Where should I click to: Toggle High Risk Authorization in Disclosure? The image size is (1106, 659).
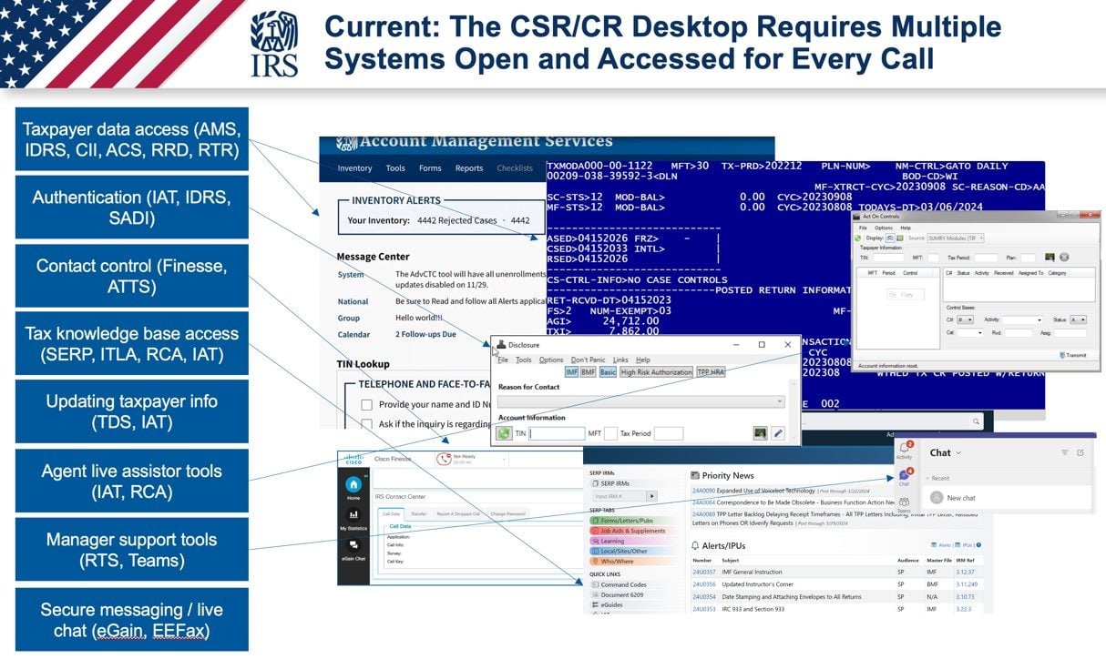(656, 372)
